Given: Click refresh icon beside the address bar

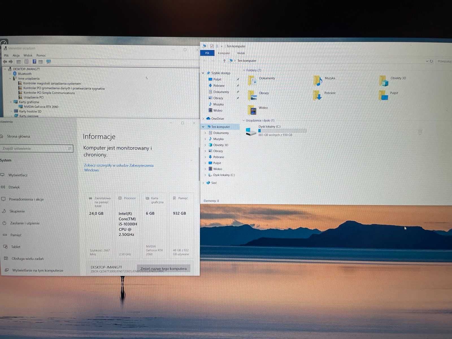Looking at the screenshot, I should click(431, 61).
